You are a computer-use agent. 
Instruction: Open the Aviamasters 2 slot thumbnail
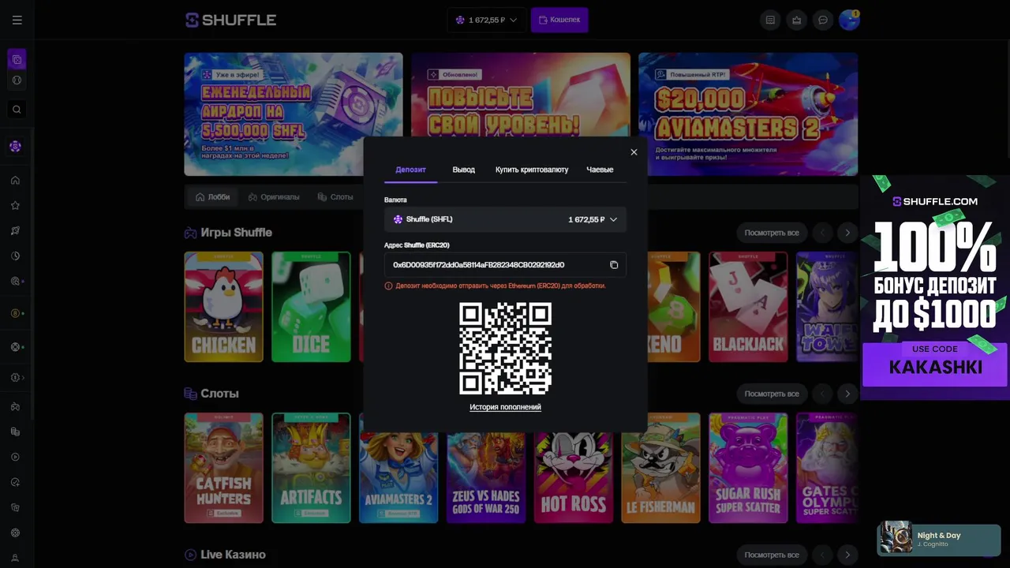(398, 477)
